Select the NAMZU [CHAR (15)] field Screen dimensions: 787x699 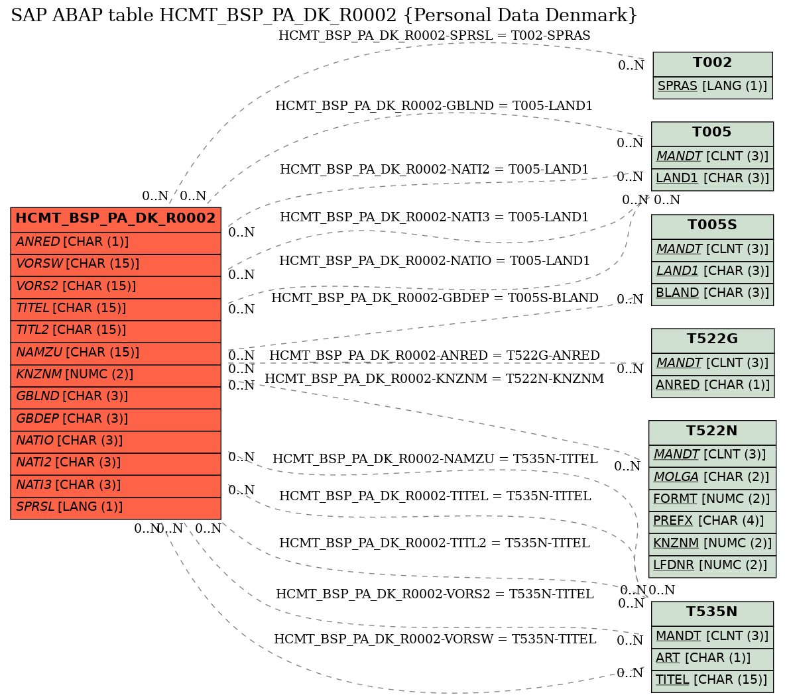tap(115, 353)
